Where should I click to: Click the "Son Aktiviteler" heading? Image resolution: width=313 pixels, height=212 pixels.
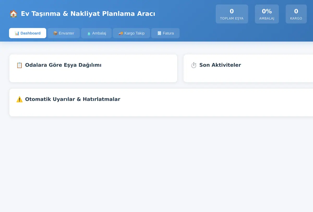point(220,65)
